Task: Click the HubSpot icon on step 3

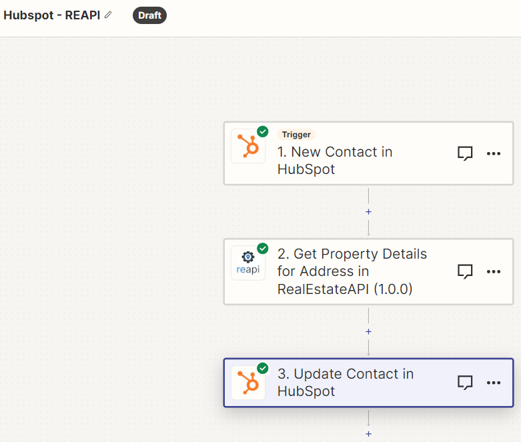Action: pos(248,383)
